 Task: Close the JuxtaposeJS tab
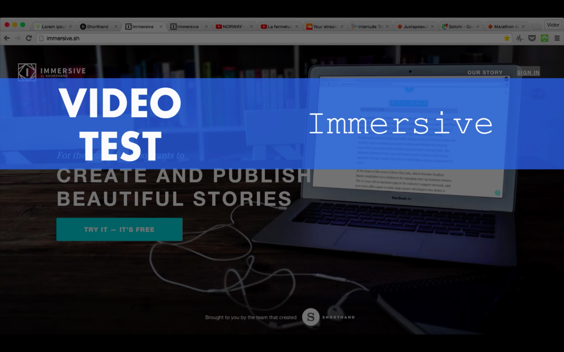432,27
